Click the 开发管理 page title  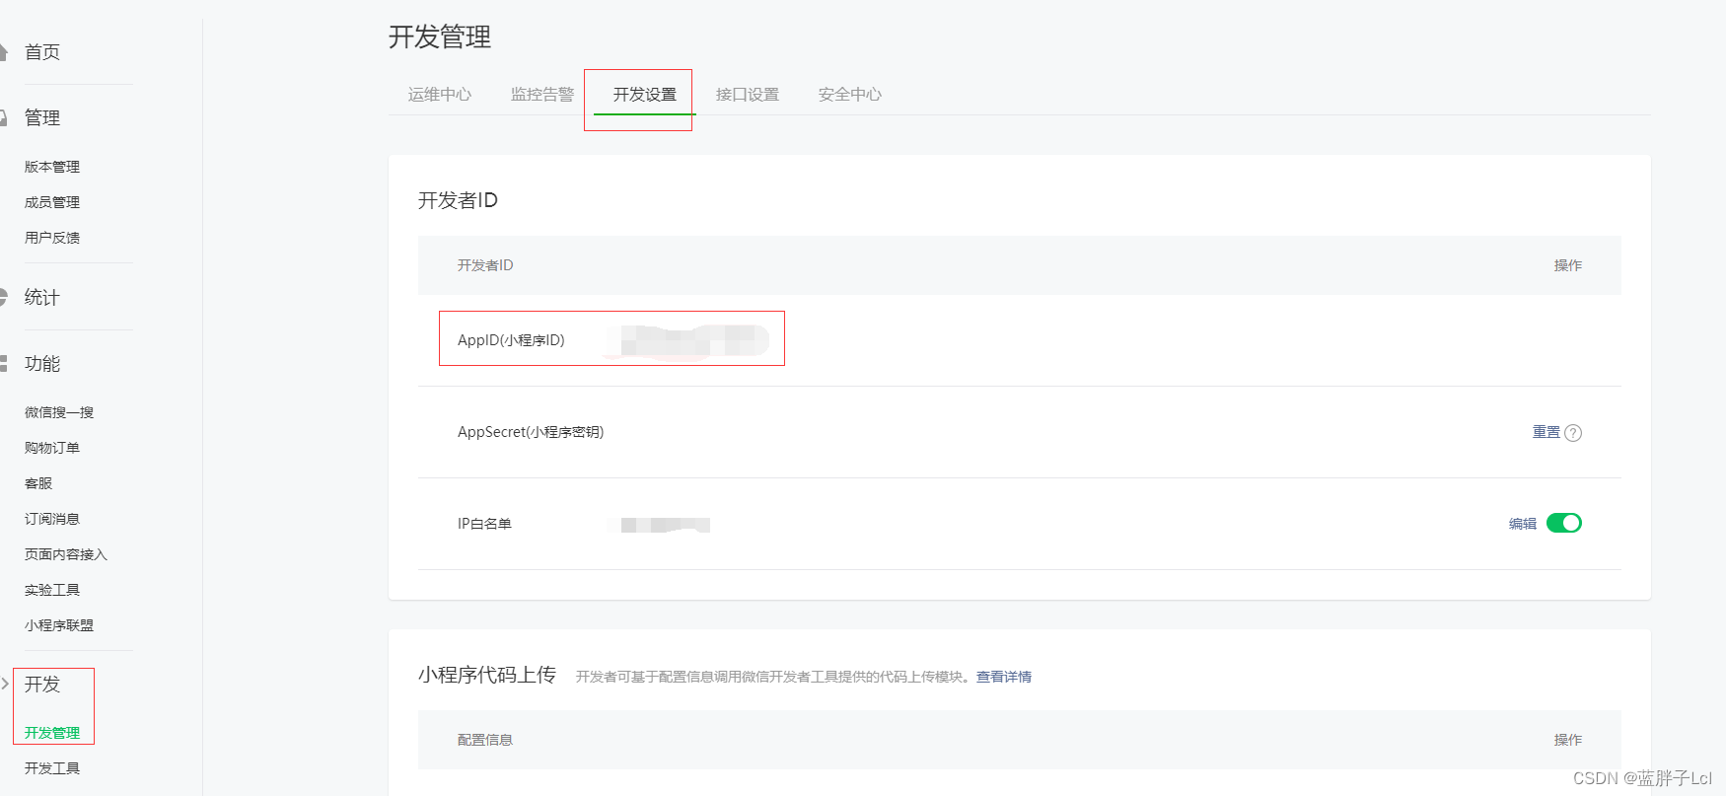[440, 37]
